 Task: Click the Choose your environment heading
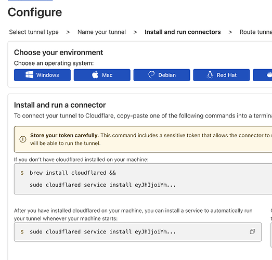(58, 53)
